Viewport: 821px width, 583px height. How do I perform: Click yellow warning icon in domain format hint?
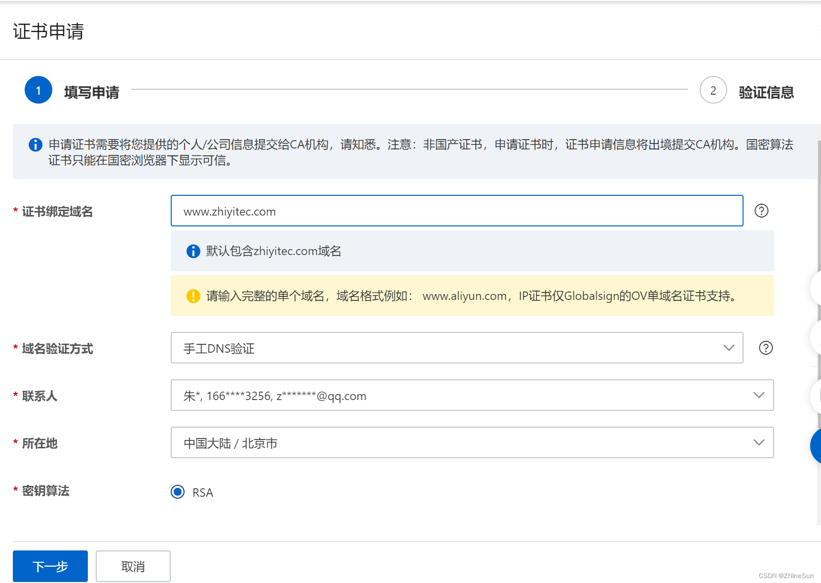tap(193, 296)
